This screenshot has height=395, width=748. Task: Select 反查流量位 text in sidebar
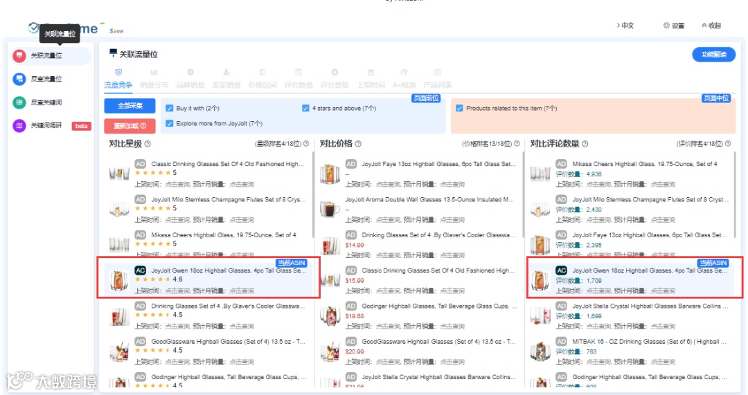(x=46, y=79)
